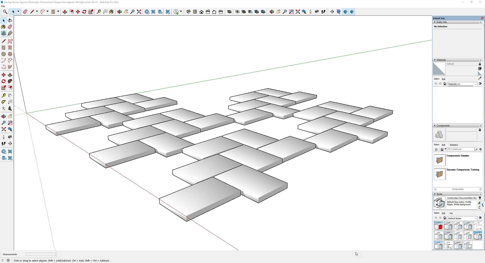Open the Components Sampler collection
The width and height of the screenshot is (485, 263).
tap(439, 160)
